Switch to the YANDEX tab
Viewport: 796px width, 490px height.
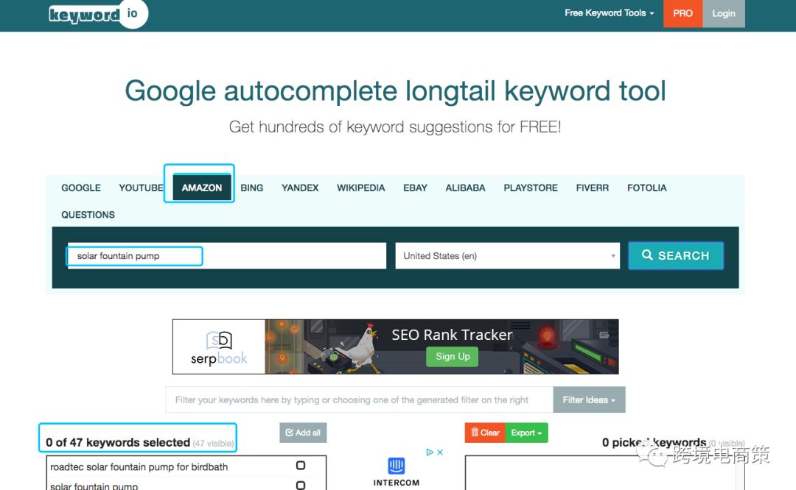point(300,188)
